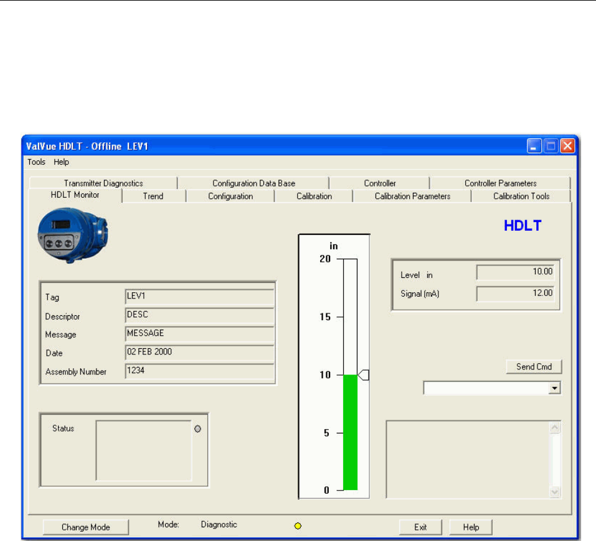Click the scale label 5 on gauge

point(326,433)
